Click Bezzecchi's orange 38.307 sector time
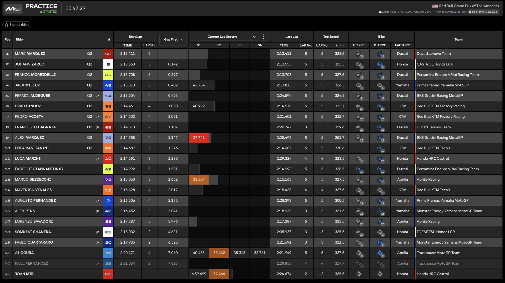The image size is (505, 283). click(199, 179)
